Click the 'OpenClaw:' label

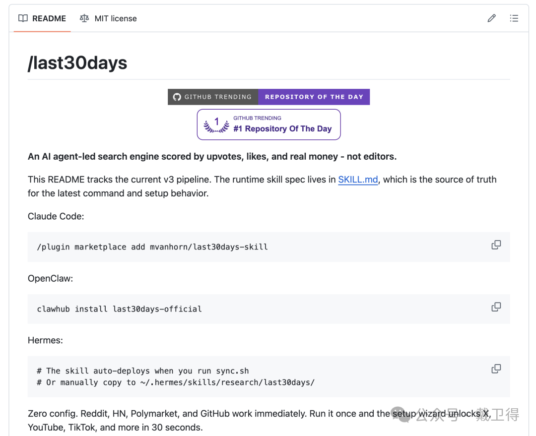[x=50, y=278]
